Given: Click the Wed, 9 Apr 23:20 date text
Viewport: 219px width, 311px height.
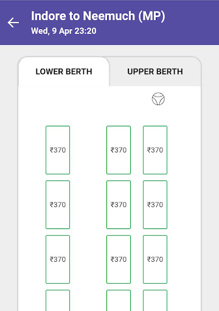Looking at the screenshot, I should (64, 31).
